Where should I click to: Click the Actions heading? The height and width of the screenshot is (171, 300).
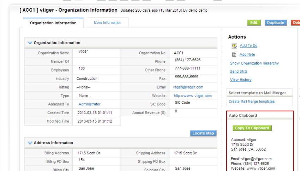[x=237, y=37]
